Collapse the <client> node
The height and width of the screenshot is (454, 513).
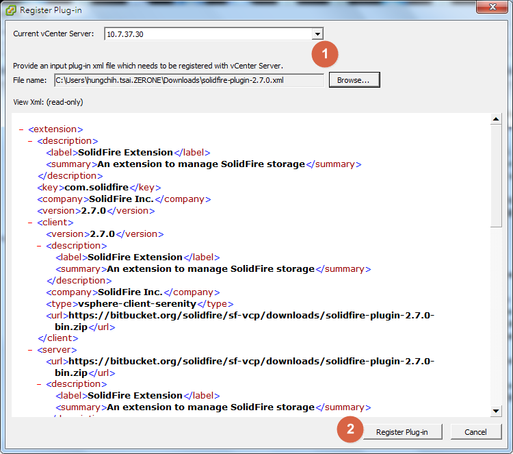[x=30, y=223]
